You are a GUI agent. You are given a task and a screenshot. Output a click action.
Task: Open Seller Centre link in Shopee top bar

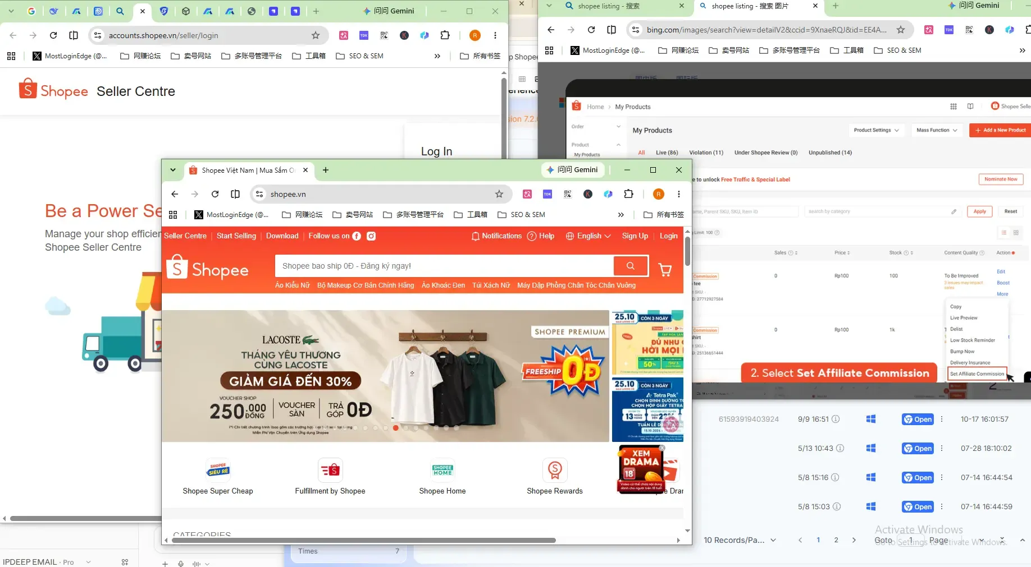[185, 236]
